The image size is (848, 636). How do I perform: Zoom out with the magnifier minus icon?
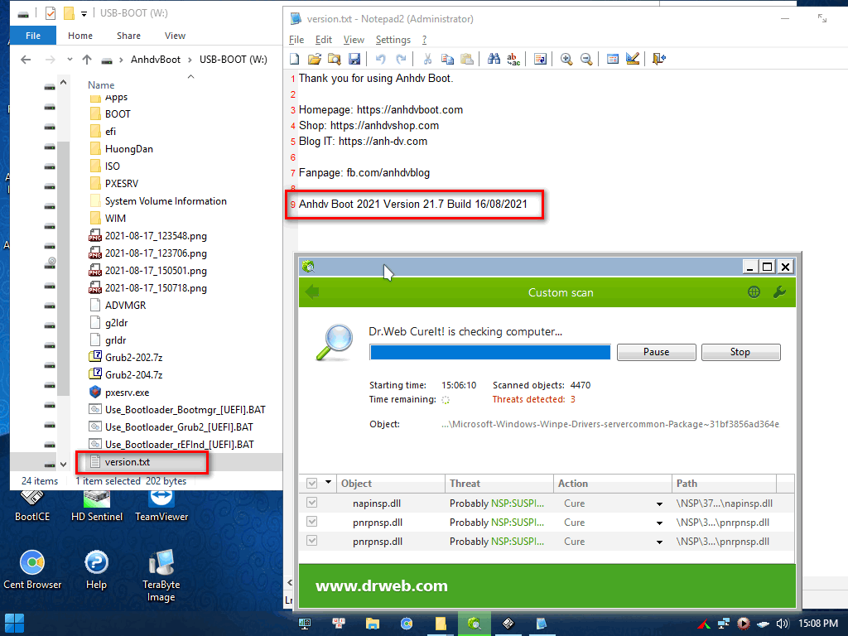click(585, 59)
